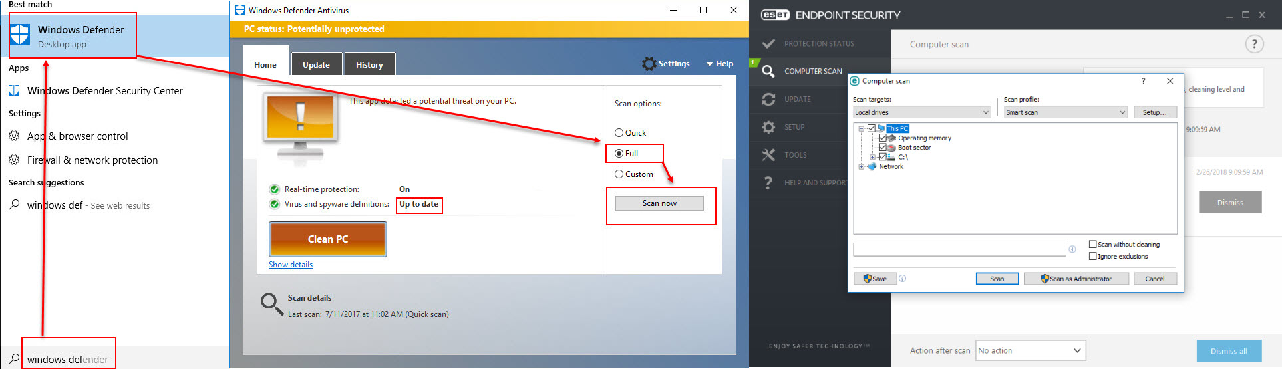Click the Dismiss all button
This screenshot has width=1282, height=369.
coord(1229,351)
